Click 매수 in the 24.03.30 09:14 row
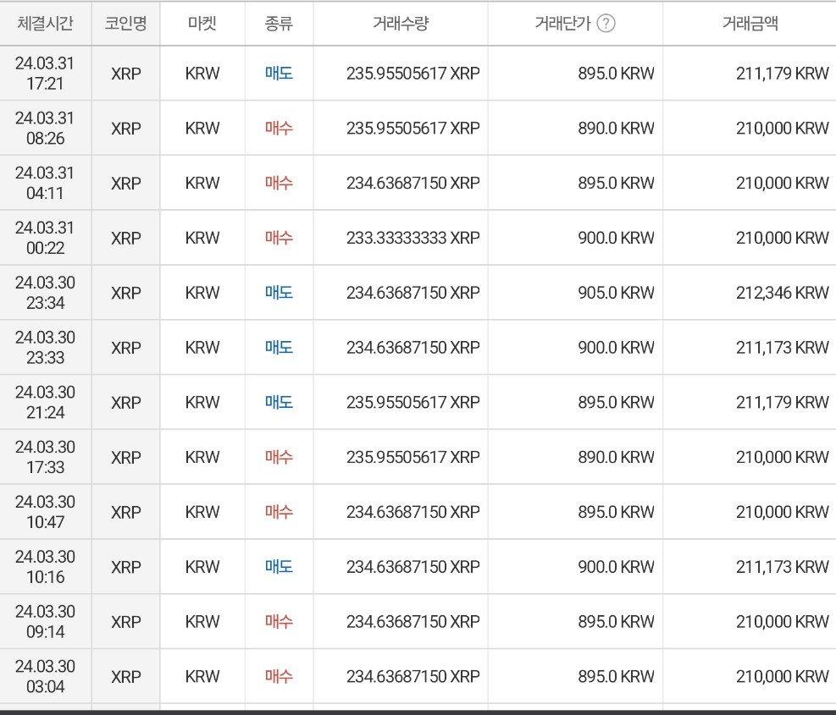 tap(279, 622)
